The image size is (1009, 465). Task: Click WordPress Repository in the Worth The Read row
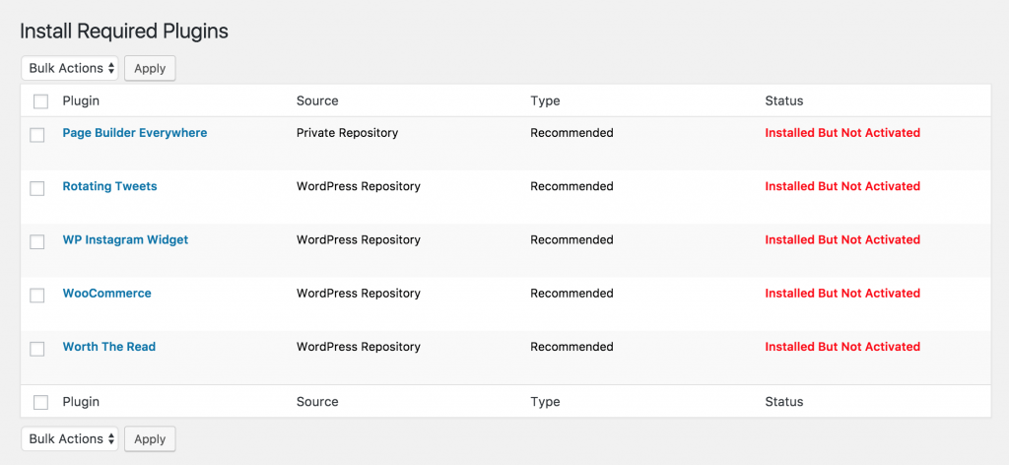[x=359, y=347]
